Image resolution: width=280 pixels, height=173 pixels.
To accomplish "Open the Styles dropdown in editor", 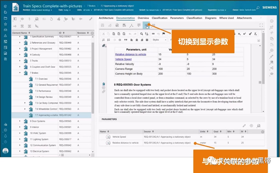I will 159,40.
